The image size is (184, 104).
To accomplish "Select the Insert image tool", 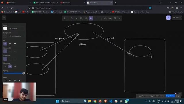I will coord(115,18).
